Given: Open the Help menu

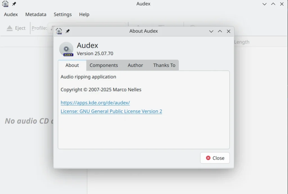Looking at the screenshot, I should click(x=84, y=14).
